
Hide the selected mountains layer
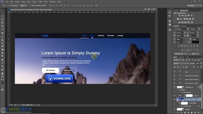coord(174,99)
